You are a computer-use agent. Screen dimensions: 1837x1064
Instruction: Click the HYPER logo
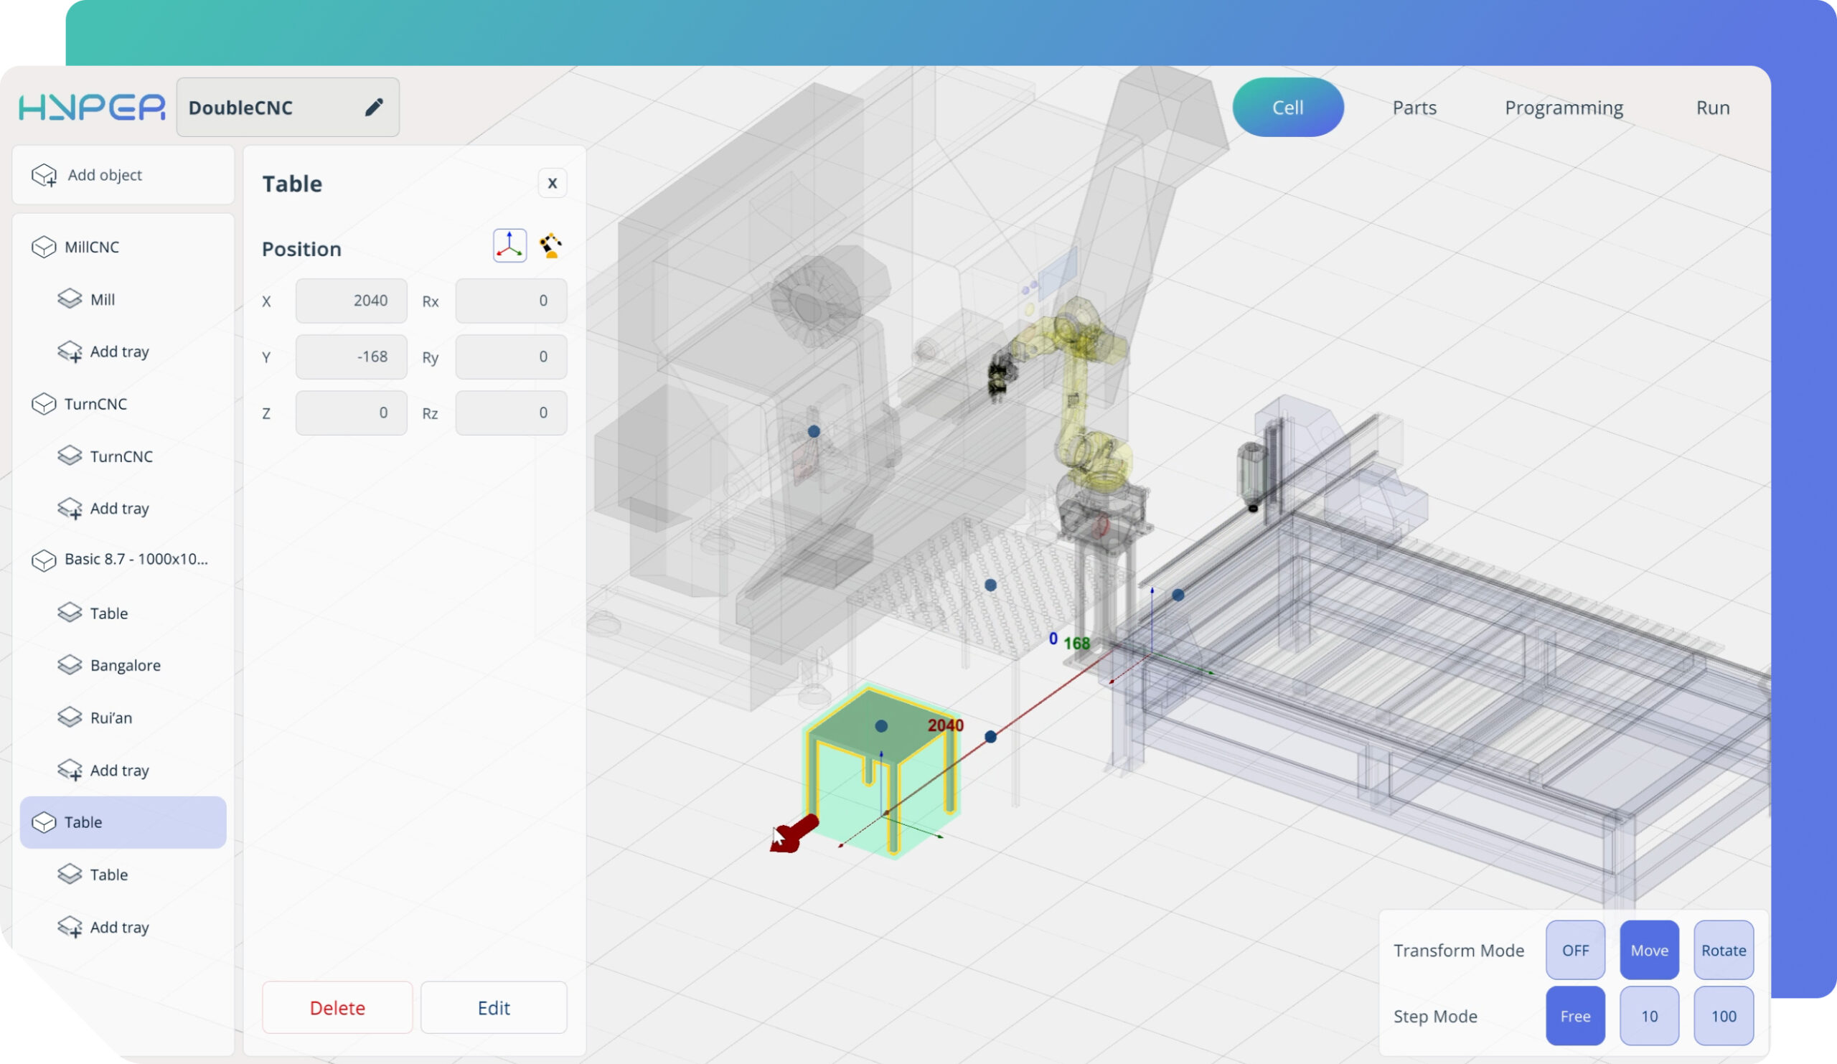tap(92, 107)
